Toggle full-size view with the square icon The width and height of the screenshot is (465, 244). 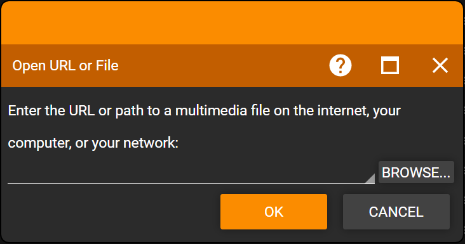(x=389, y=65)
